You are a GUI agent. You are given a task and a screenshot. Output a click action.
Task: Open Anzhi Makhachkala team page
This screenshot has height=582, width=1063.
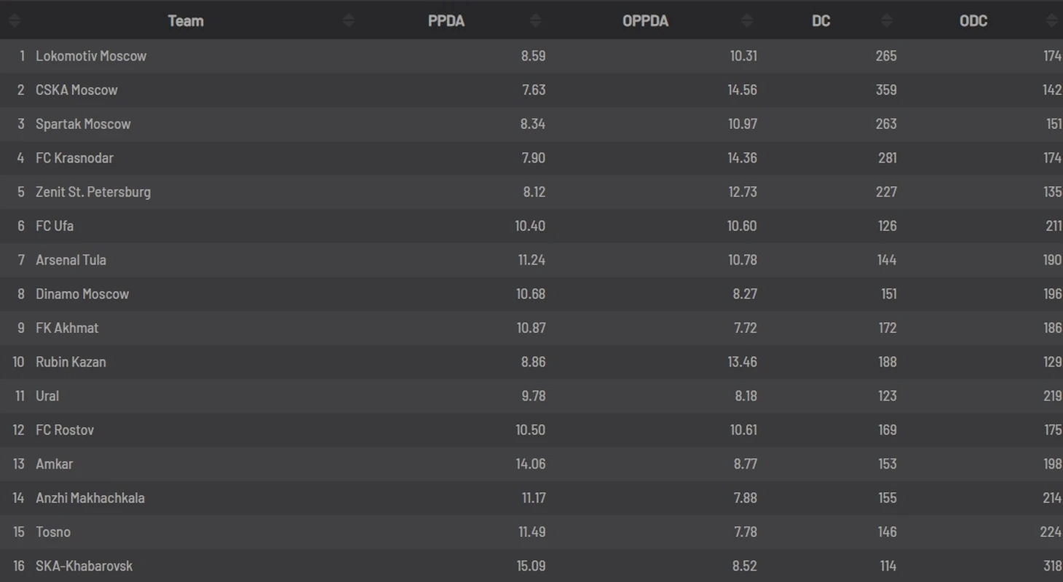click(x=90, y=498)
